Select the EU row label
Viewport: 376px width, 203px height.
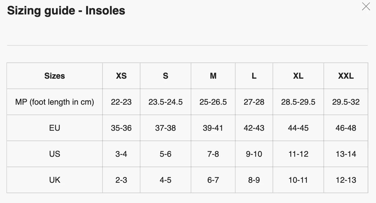[55, 128]
